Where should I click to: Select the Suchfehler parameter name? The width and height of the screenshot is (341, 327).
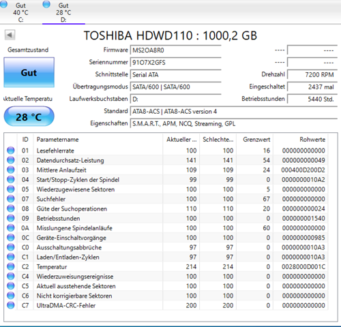tap(51, 199)
